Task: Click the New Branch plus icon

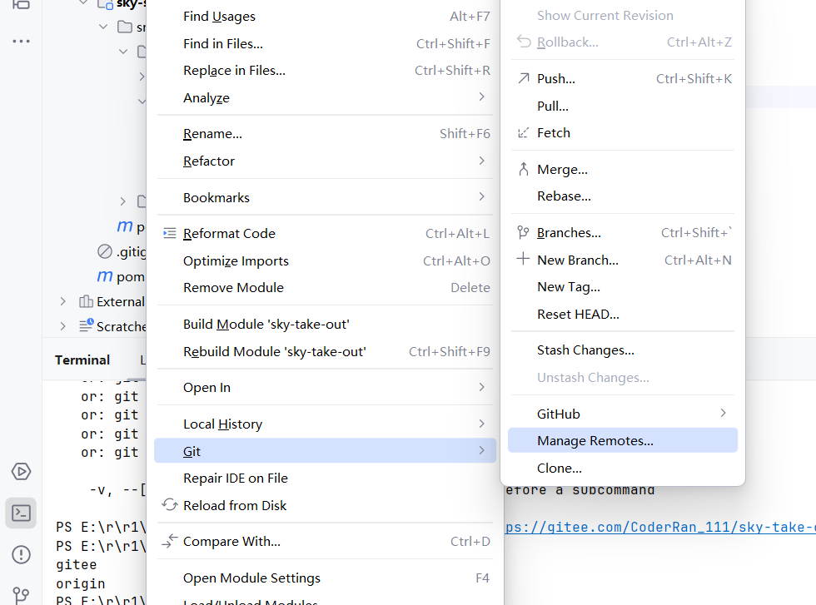Action: [524, 259]
